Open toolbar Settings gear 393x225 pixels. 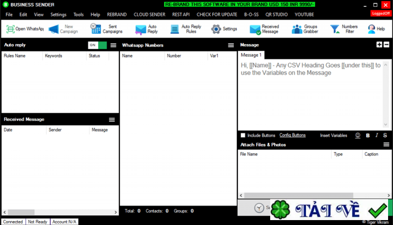pos(224,29)
